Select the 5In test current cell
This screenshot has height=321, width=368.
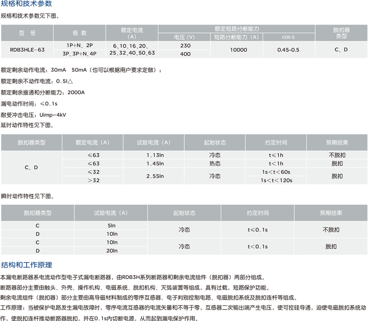click(x=112, y=226)
